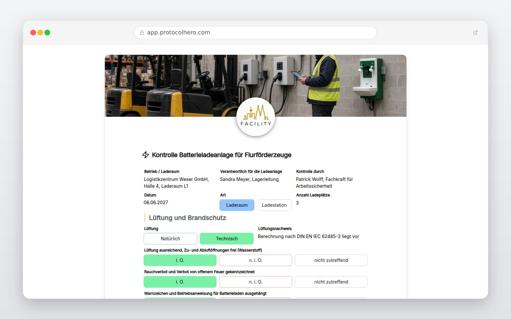
Task: Click the Anzahl Ladeplätze value 3
Action: click(x=297, y=203)
